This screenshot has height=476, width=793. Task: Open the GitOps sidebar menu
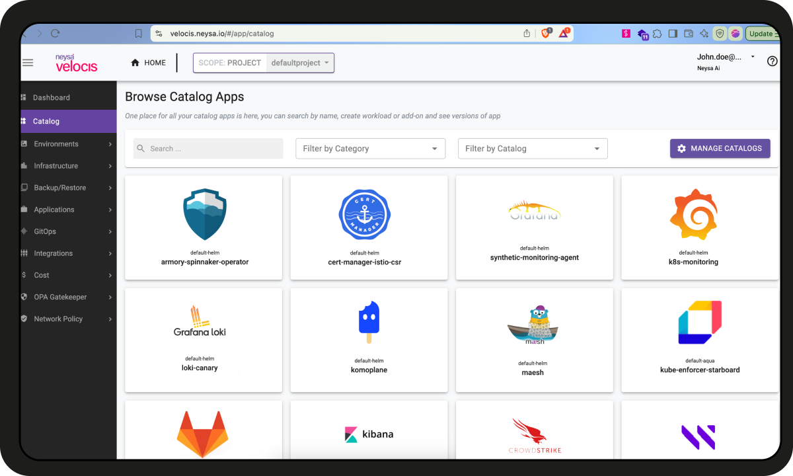(x=69, y=231)
